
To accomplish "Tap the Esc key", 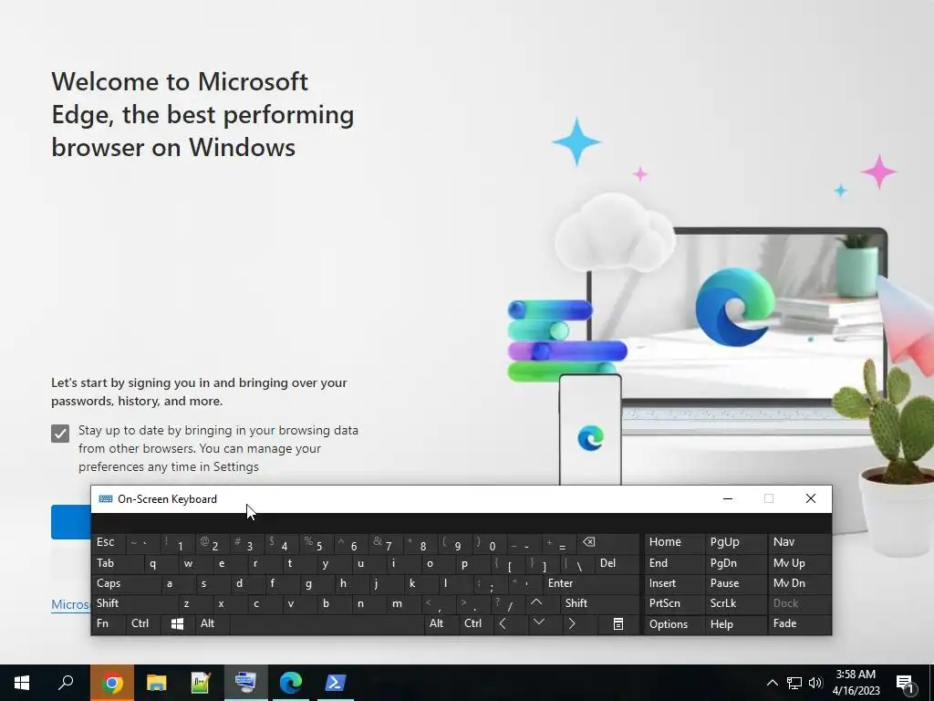I will click(x=109, y=542).
